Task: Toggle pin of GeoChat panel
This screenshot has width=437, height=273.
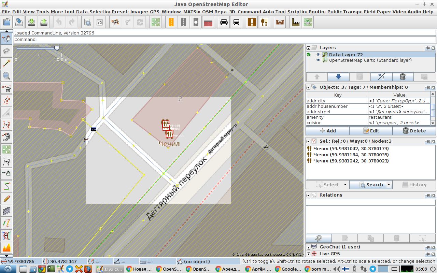Action: (x=427, y=247)
